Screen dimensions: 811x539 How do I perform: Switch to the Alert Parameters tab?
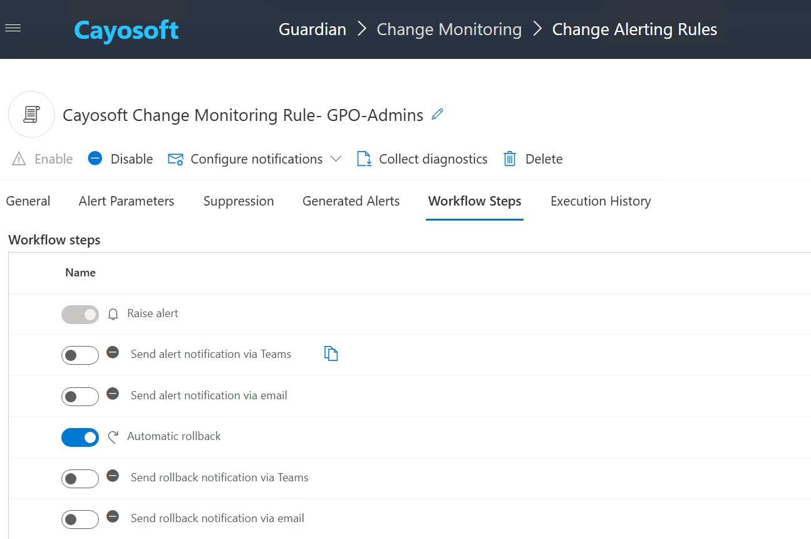click(127, 201)
